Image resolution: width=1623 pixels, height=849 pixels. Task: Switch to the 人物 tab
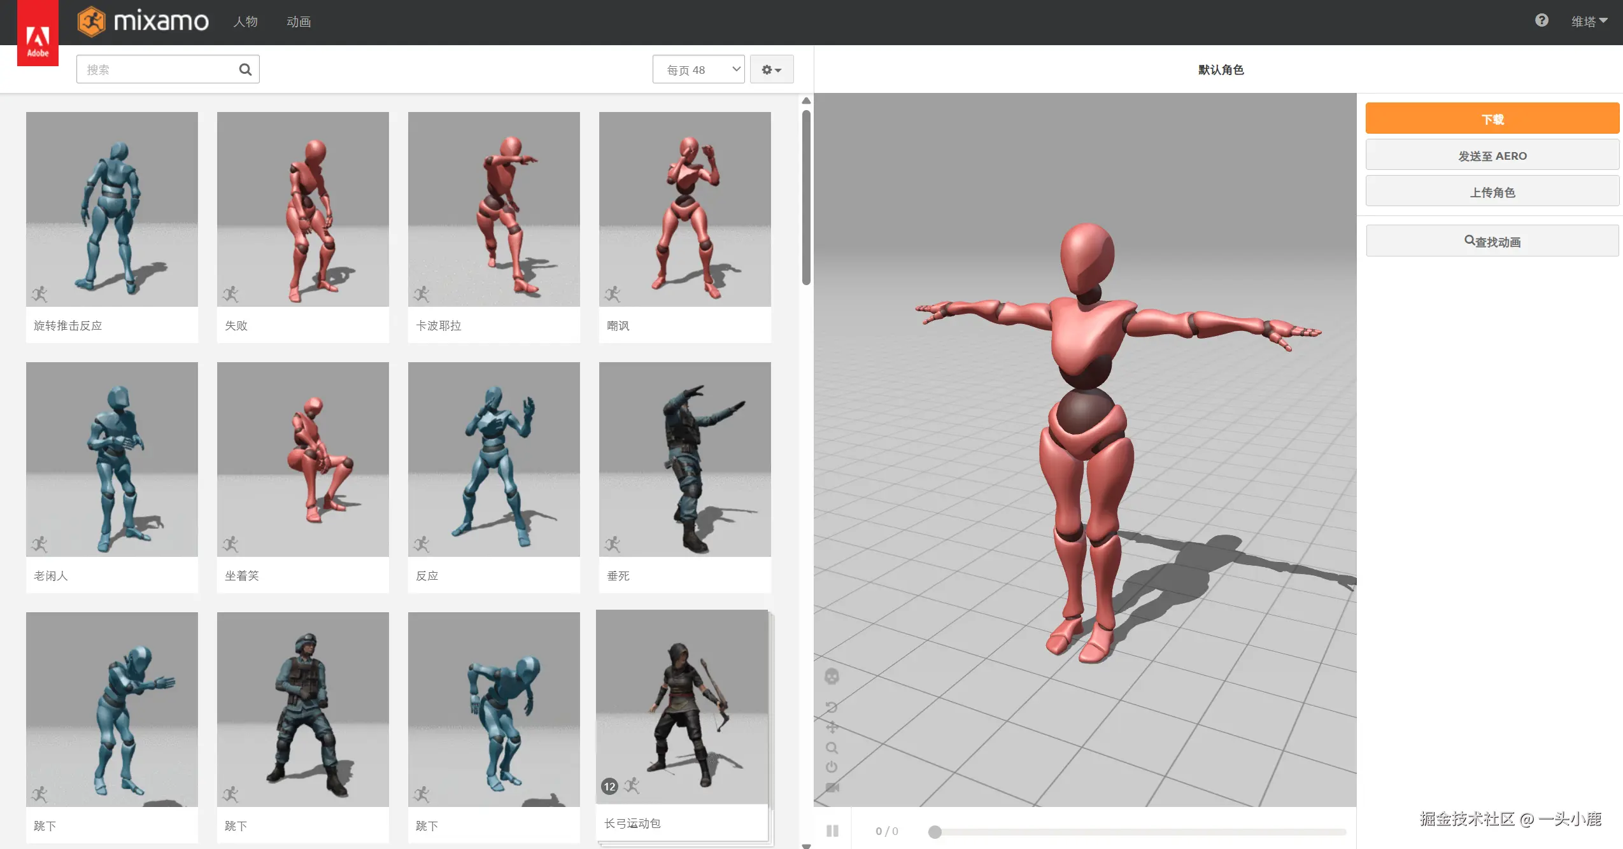(x=245, y=22)
